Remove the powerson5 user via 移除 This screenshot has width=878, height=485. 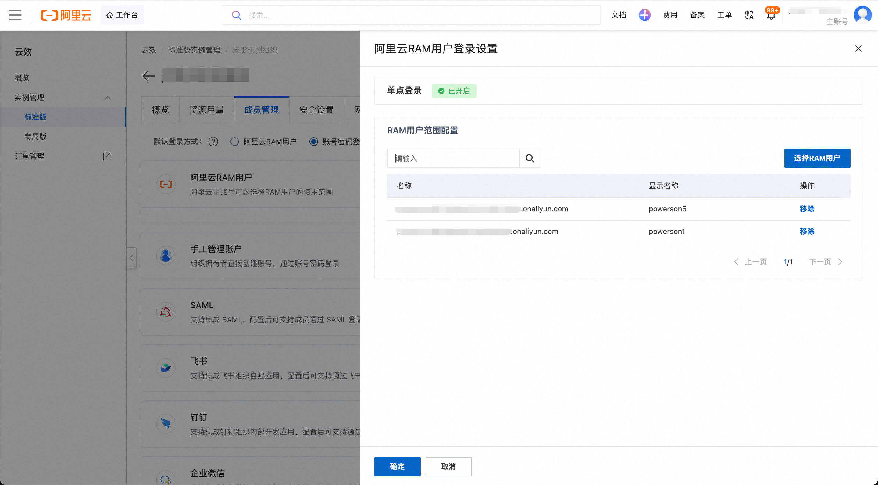807,209
